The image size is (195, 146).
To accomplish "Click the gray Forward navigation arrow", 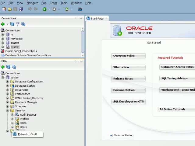I will pos(54,9).
